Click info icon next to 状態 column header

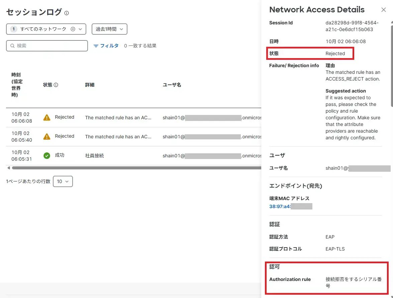click(56, 85)
